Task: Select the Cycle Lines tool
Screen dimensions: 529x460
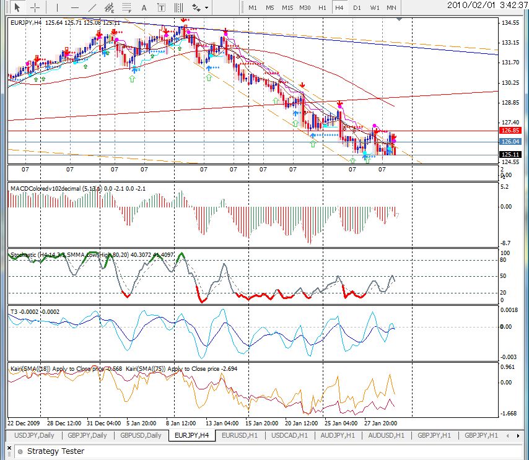Action: [178, 7]
